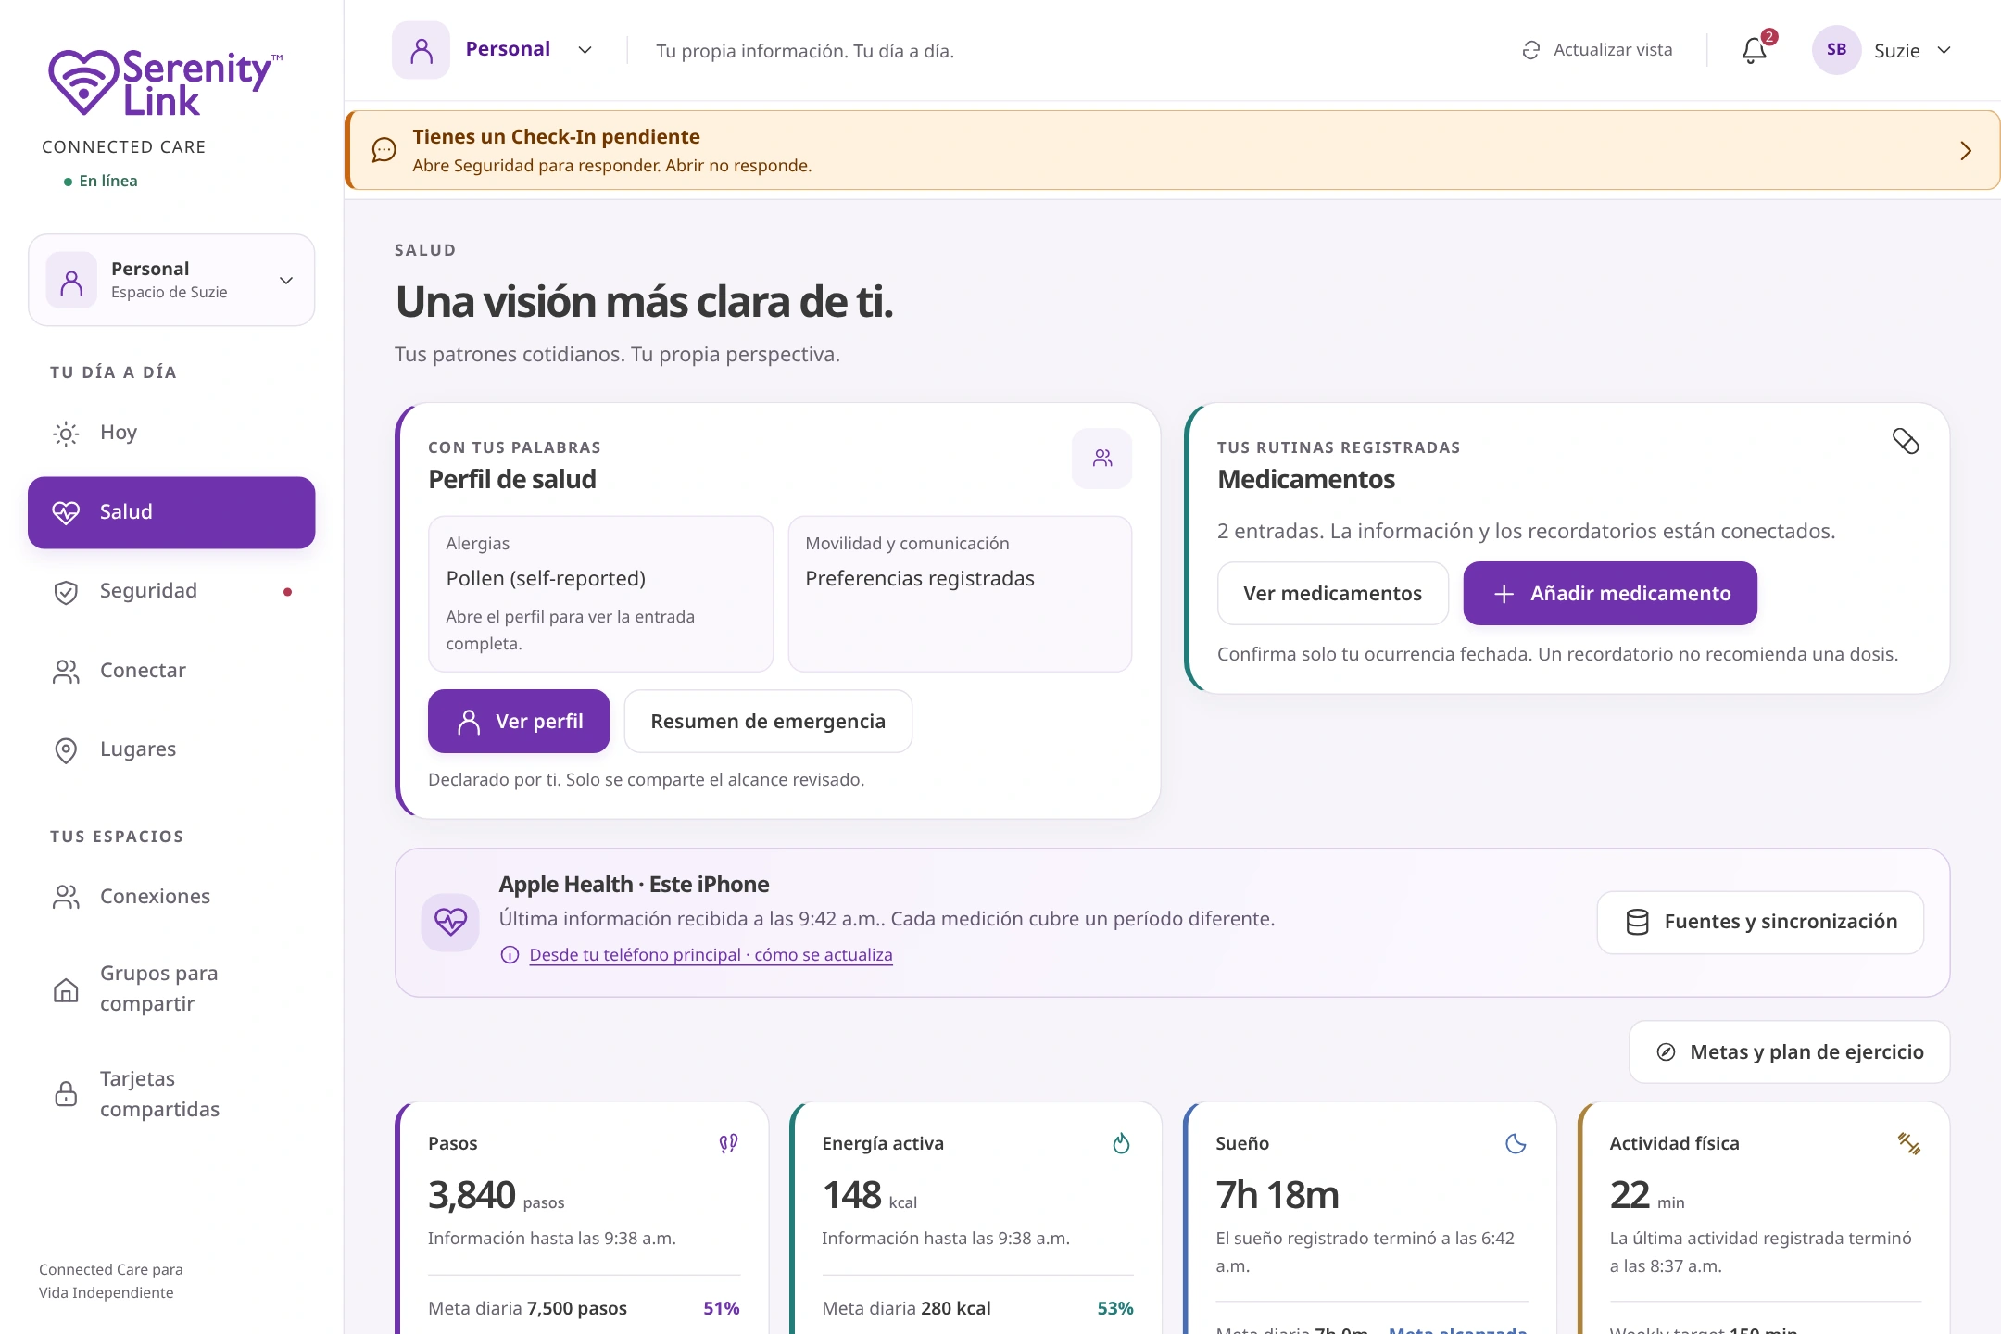Click the people icon in Perfil de salud card
The width and height of the screenshot is (2001, 1334).
coord(1102,458)
